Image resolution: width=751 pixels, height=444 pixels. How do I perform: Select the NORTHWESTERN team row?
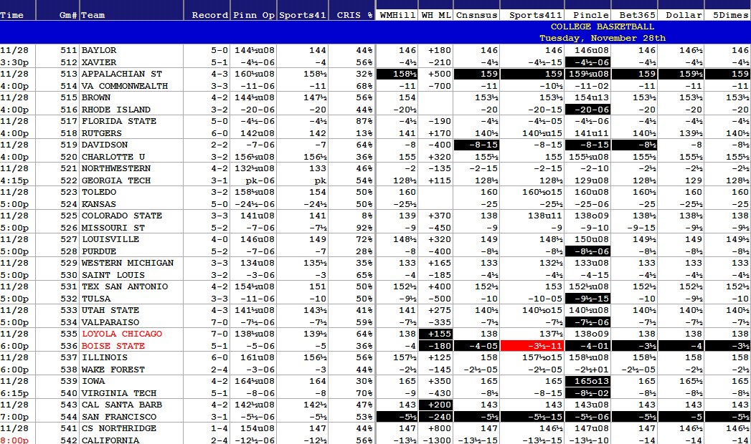(x=376, y=169)
